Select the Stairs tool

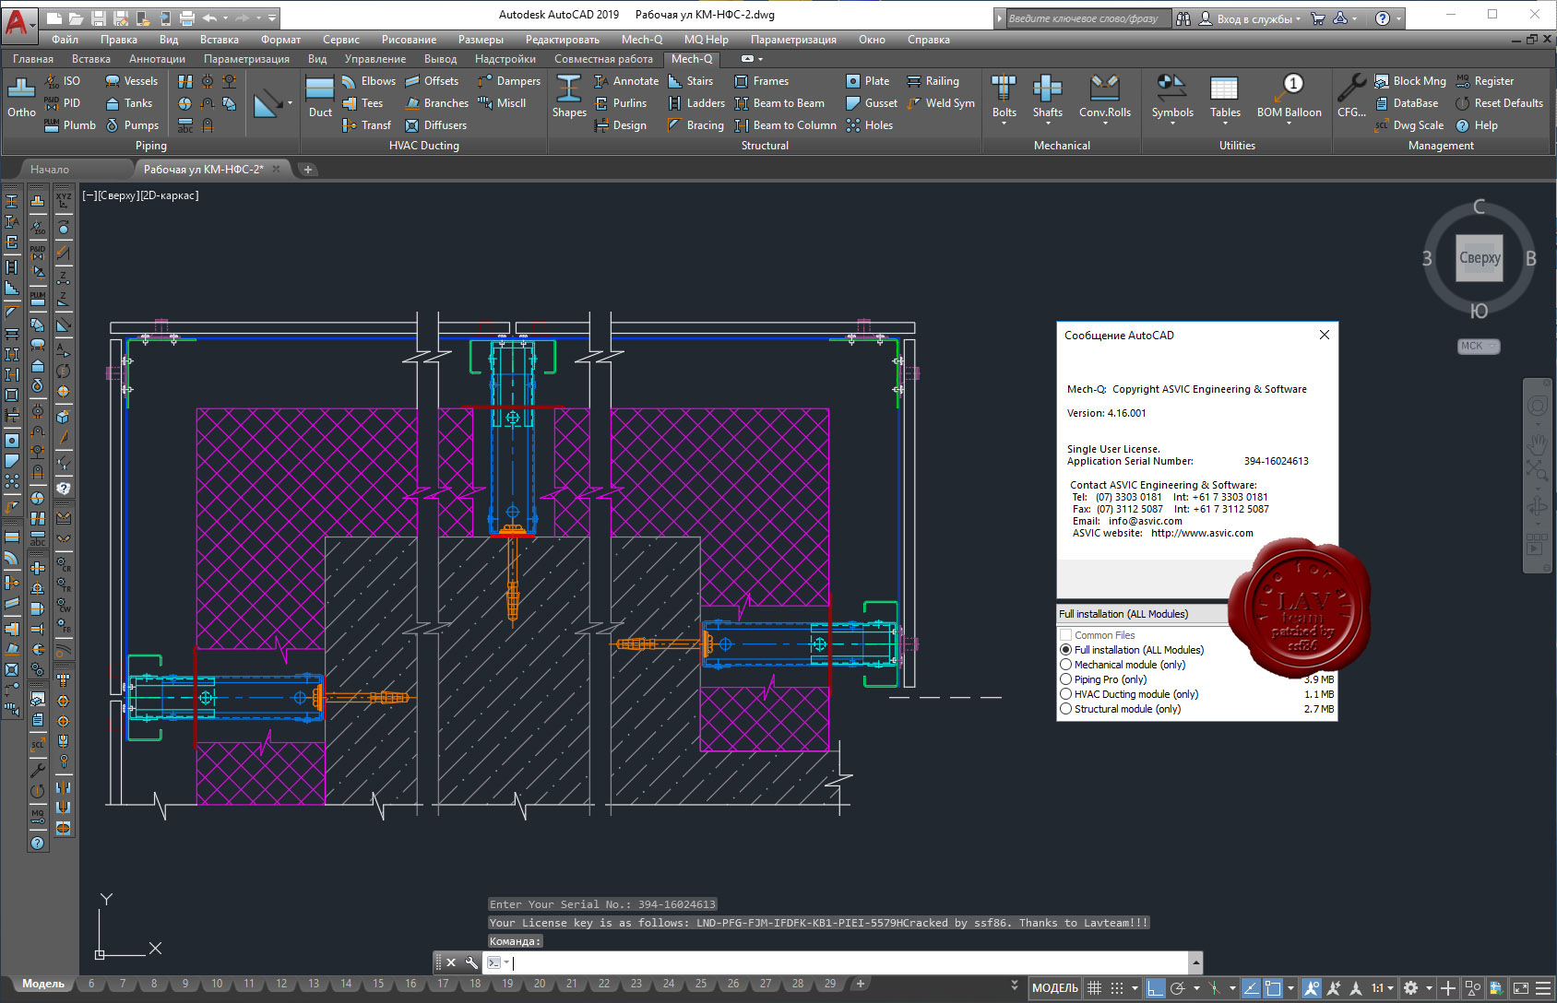coord(690,81)
